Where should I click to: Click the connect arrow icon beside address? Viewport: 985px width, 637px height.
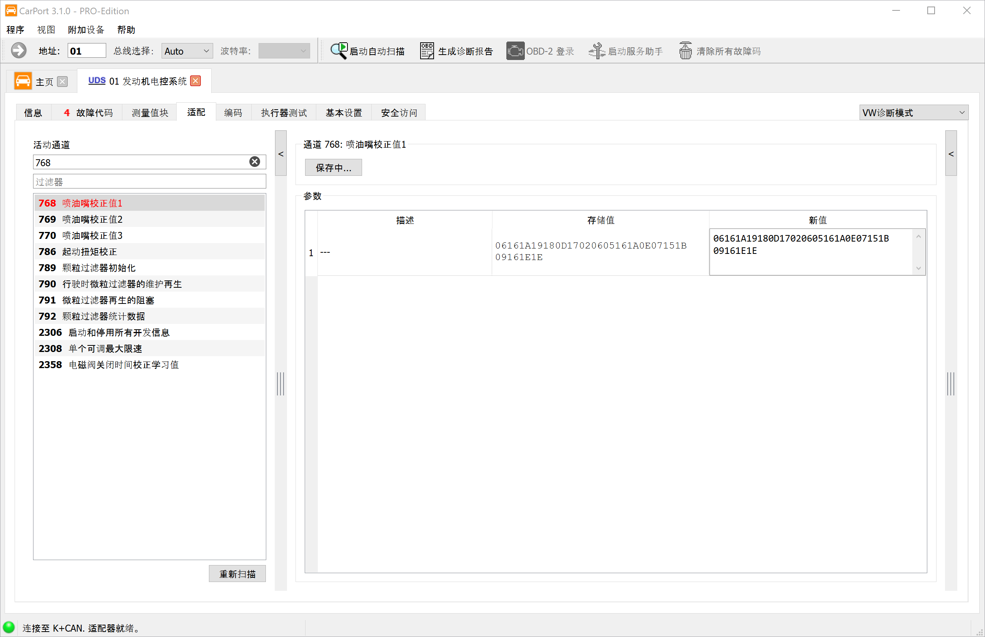point(18,51)
